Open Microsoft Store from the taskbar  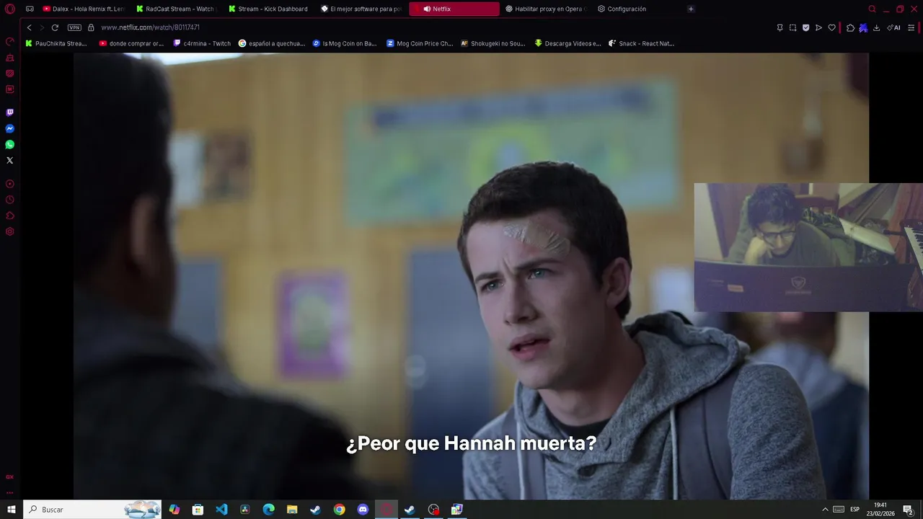[198, 510]
